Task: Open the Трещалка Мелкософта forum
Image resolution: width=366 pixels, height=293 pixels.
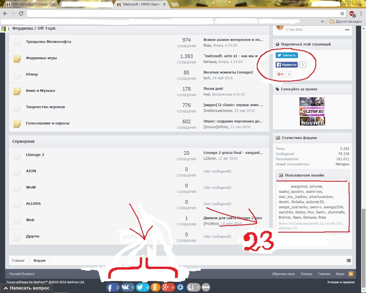Action: pyautogui.click(x=49, y=42)
